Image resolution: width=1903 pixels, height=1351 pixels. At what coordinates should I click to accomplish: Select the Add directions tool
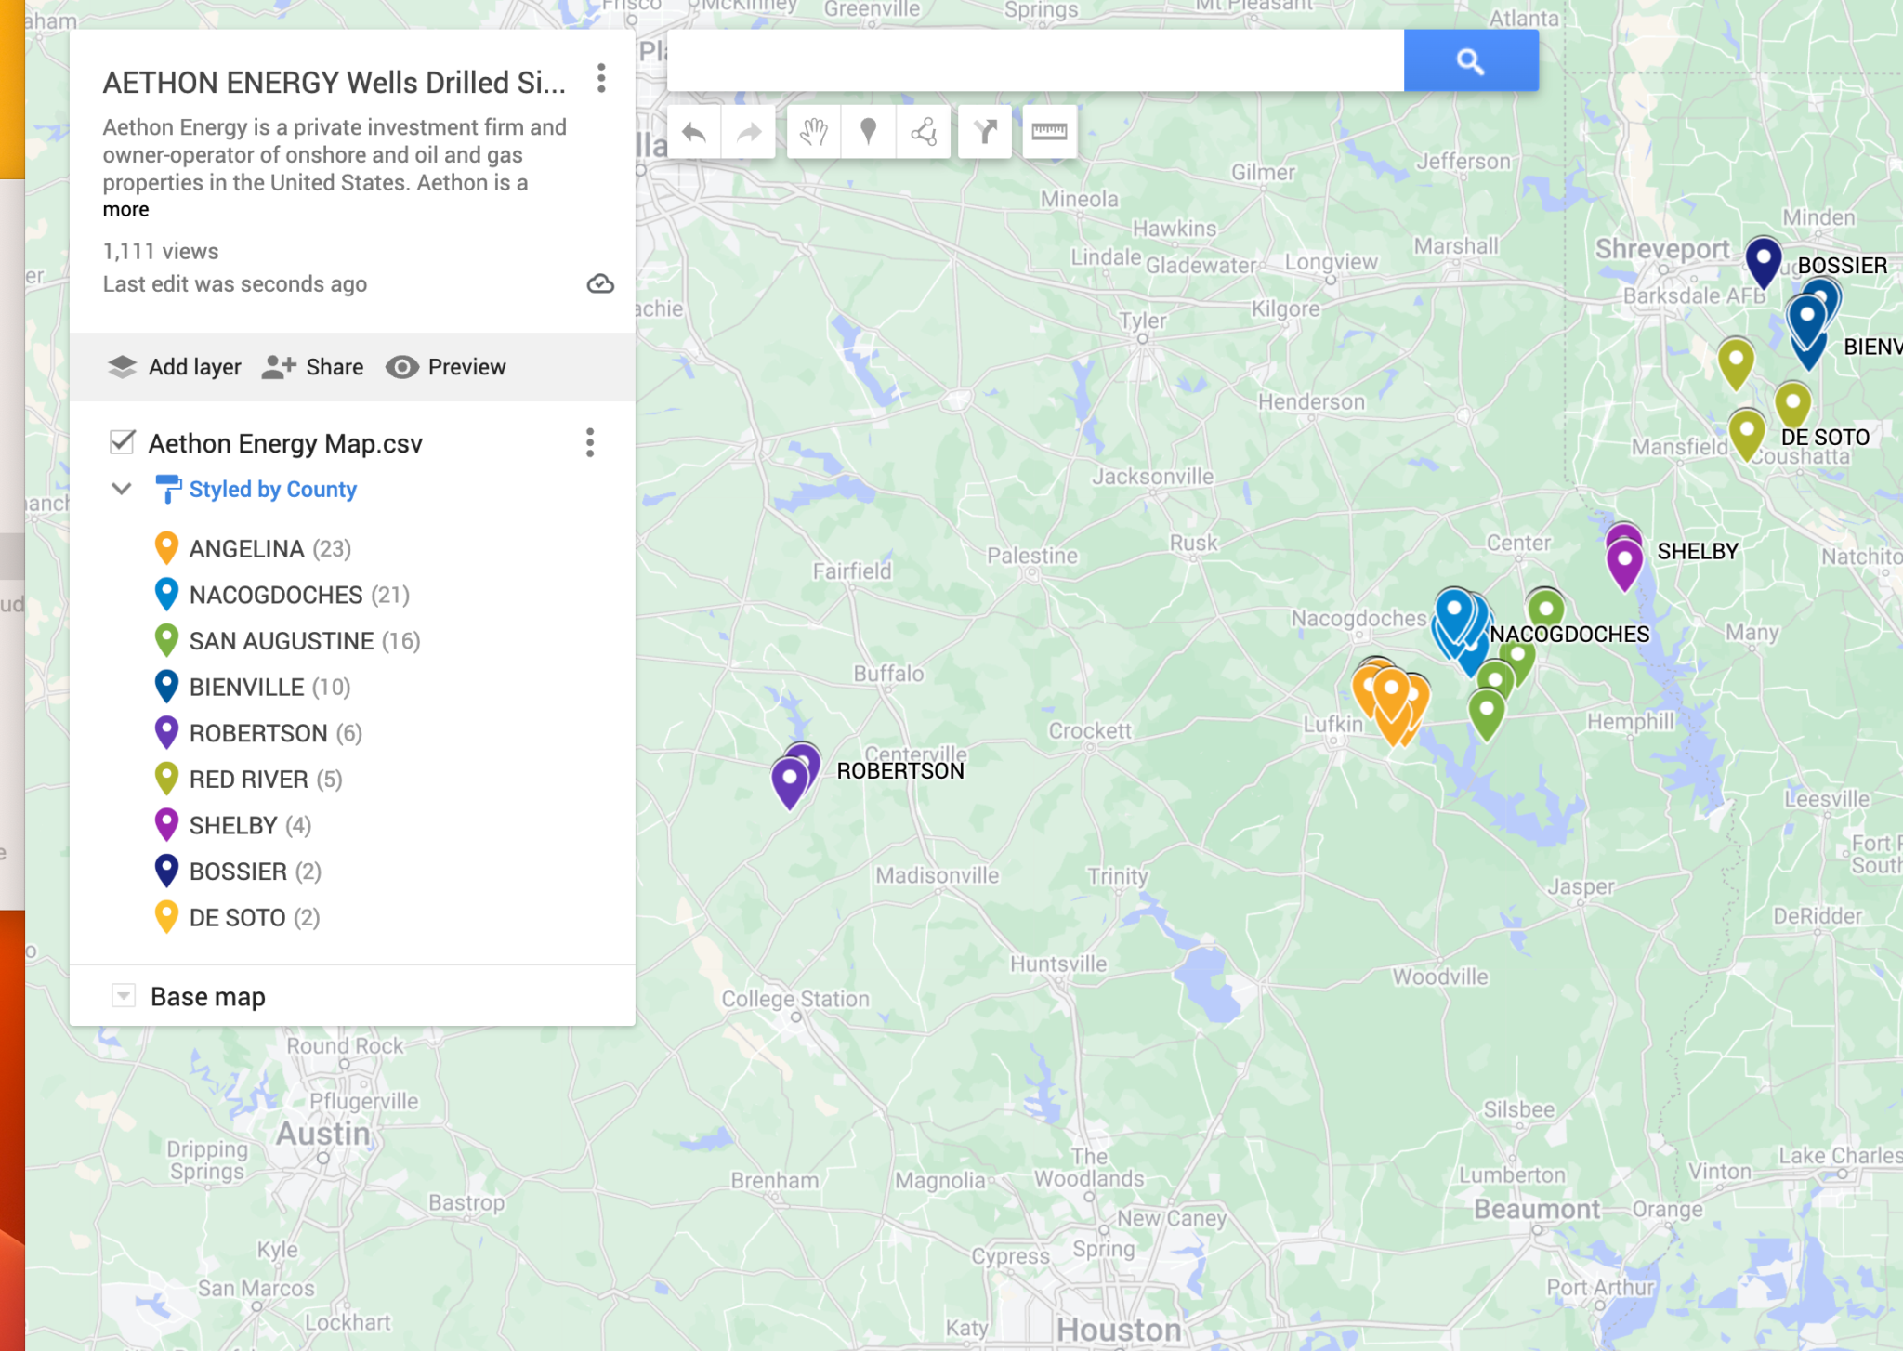[986, 132]
